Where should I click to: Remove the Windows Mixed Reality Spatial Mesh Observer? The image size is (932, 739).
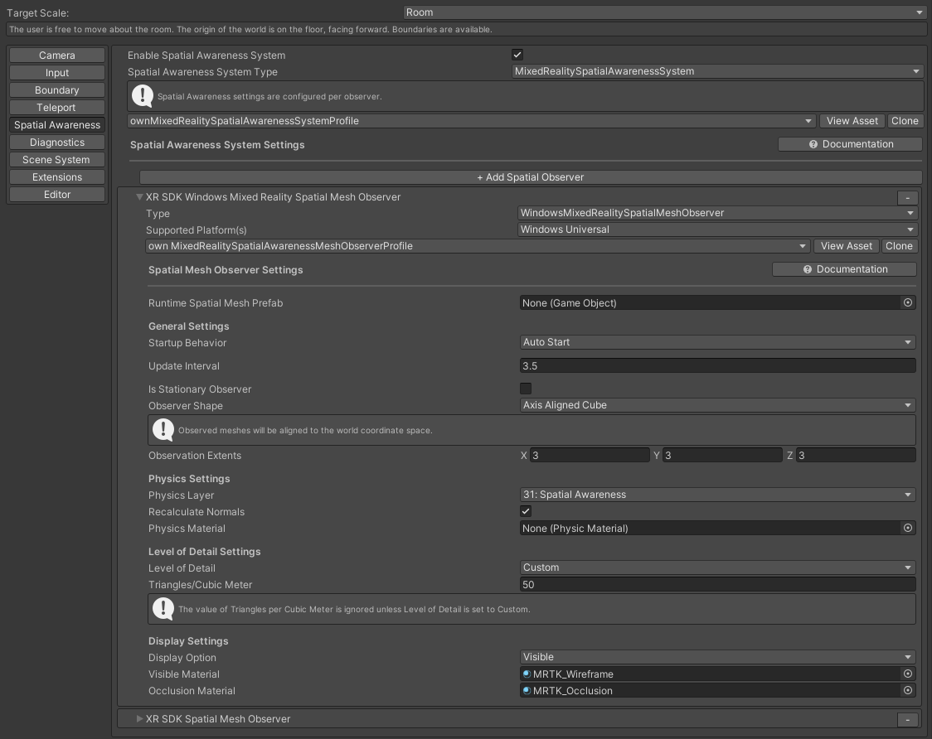pos(907,198)
